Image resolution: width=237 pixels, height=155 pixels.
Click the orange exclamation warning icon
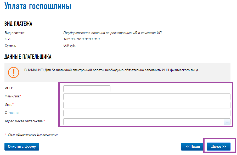point(14,73)
